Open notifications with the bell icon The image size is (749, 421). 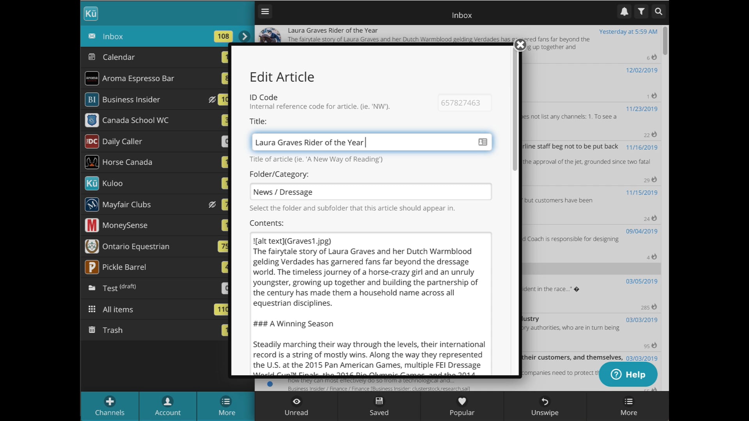tap(624, 12)
